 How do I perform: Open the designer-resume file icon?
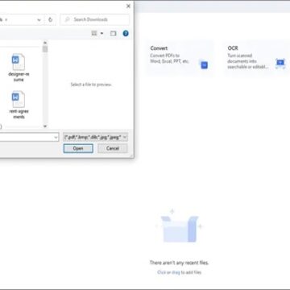coord(19,62)
